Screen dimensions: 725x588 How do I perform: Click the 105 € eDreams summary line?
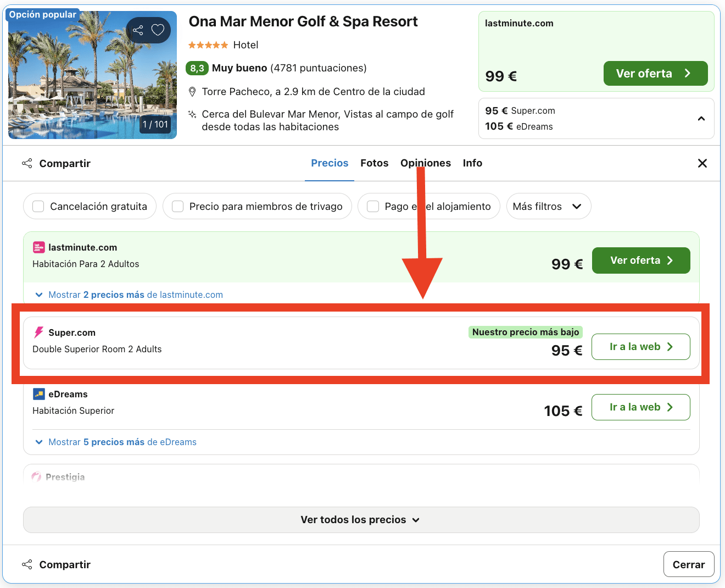(519, 126)
